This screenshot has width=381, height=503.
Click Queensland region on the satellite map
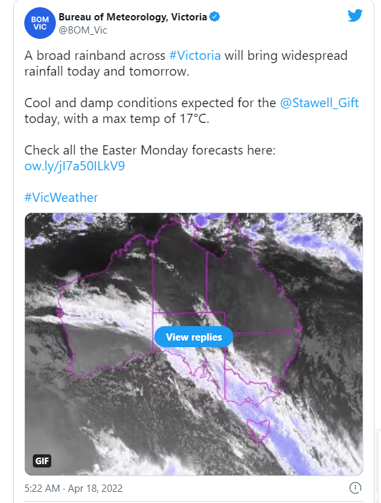click(252, 289)
